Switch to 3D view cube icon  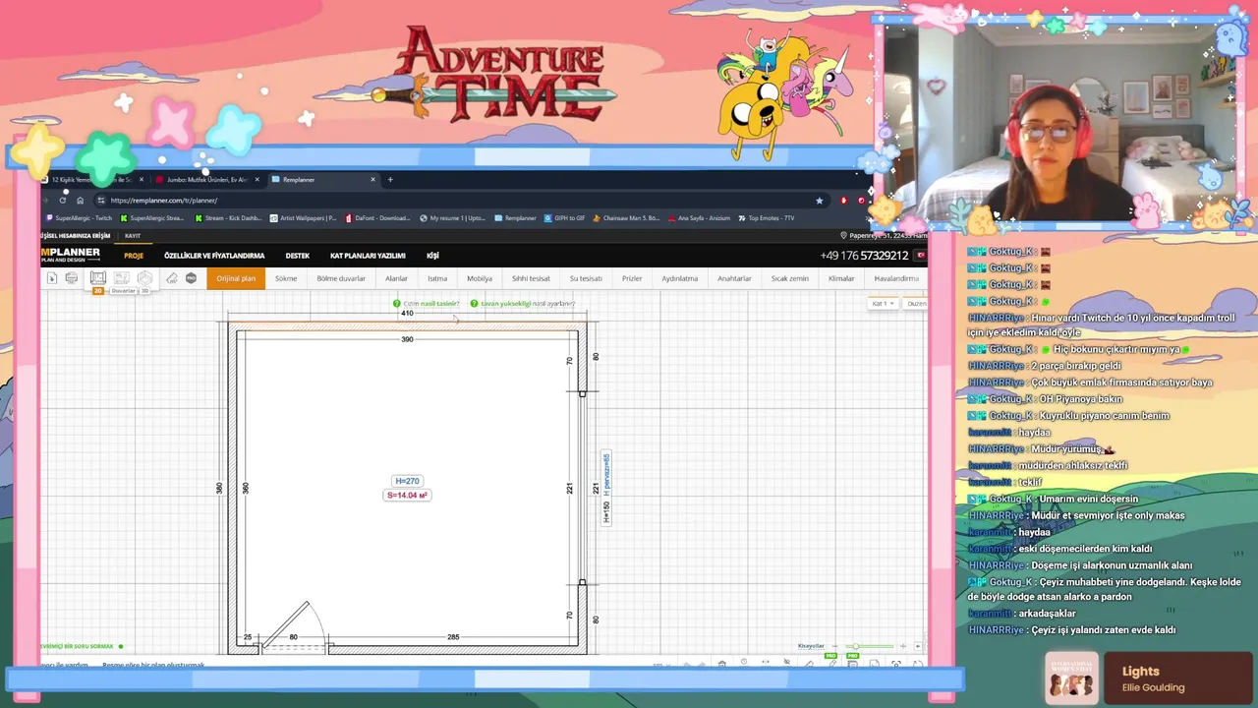(144, 278)
